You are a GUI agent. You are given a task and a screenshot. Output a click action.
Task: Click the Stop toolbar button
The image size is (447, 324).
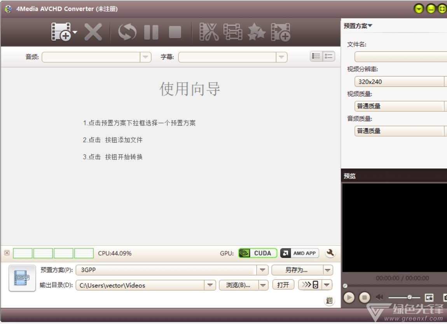(x=175, y=32)
